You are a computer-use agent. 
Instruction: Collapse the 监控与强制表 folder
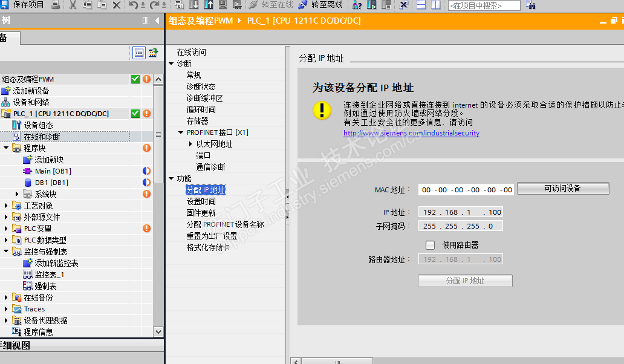point(6,252)
